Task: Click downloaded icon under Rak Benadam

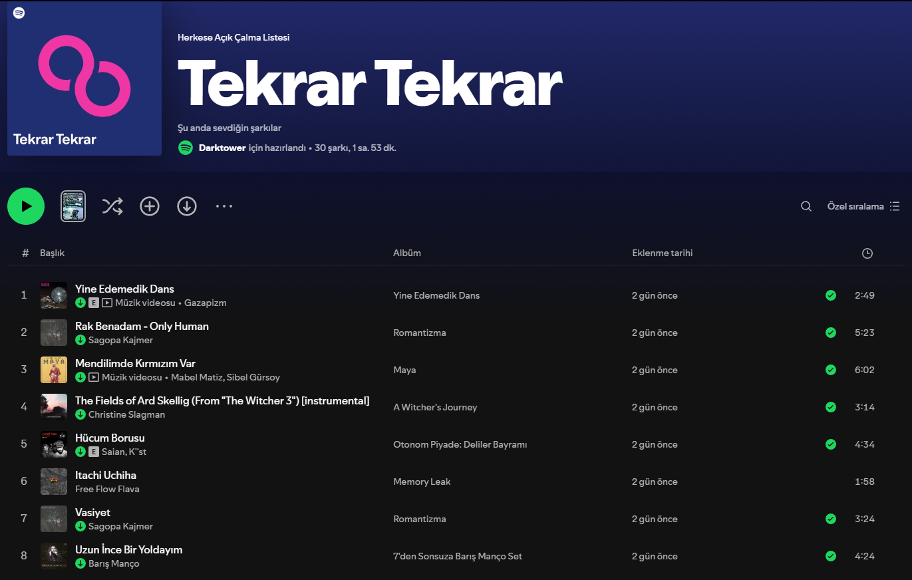Action: (80, 340)
